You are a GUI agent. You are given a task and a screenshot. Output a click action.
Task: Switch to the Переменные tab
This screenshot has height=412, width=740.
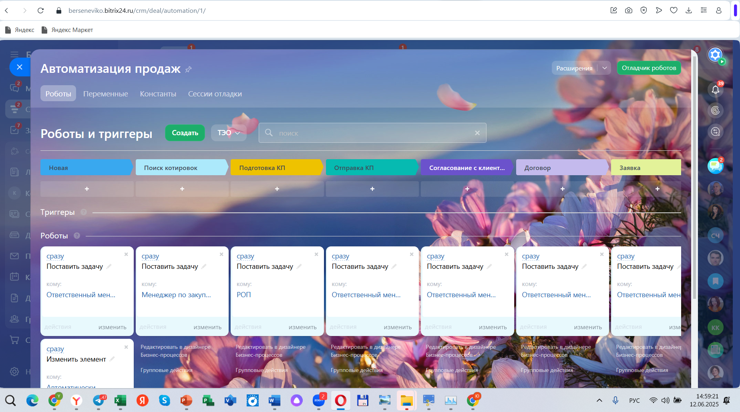click(105, 94)
